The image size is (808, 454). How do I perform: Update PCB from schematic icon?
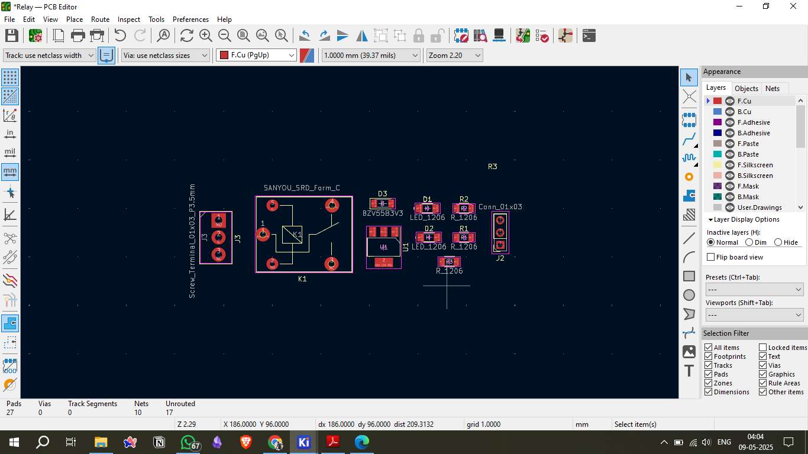(523, 35)
